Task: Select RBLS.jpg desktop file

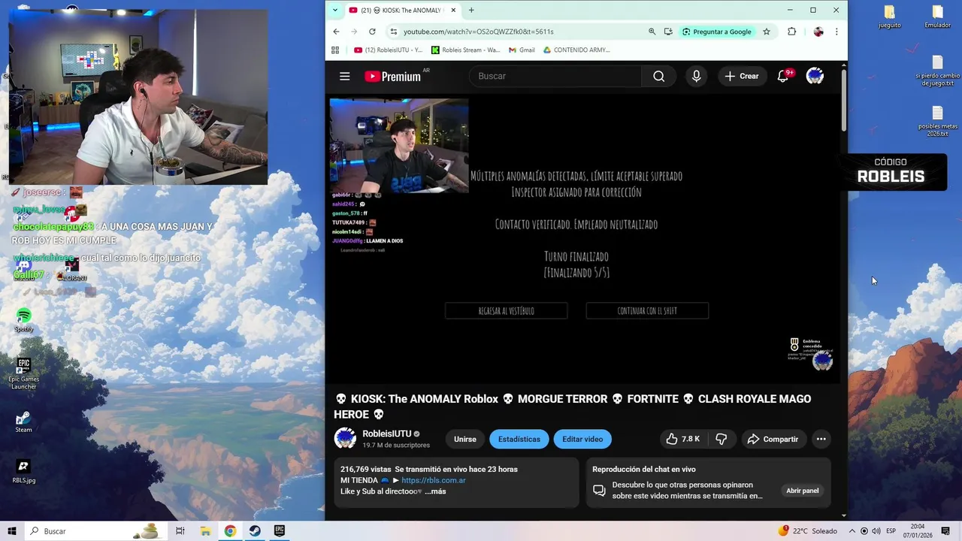Action: [x=23, y=471]
